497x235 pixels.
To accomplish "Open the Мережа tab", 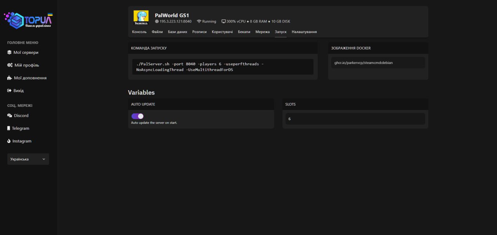I will point(262,32).
